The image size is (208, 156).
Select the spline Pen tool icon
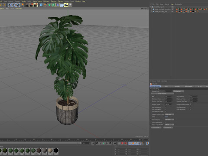[x=45, y=5]
